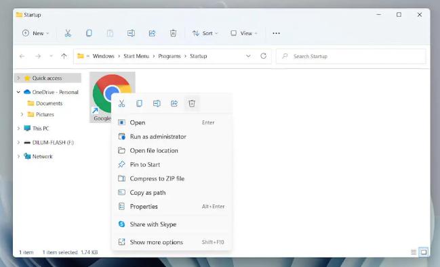This screenshot has height=267, width=440.
Task: Open Properties from the context menu
Action: (x=172, y=207)
